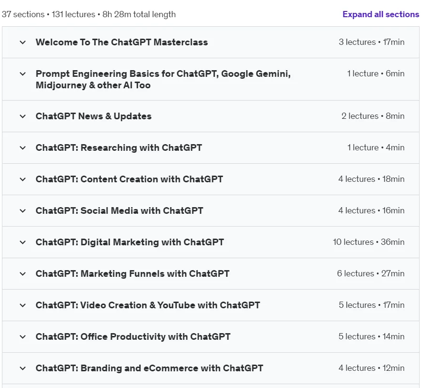The height and width of the screenshot is (388, 421).
Task: Expand Social Media with ChatGPT chevron
Action: (x=23, y=211)
